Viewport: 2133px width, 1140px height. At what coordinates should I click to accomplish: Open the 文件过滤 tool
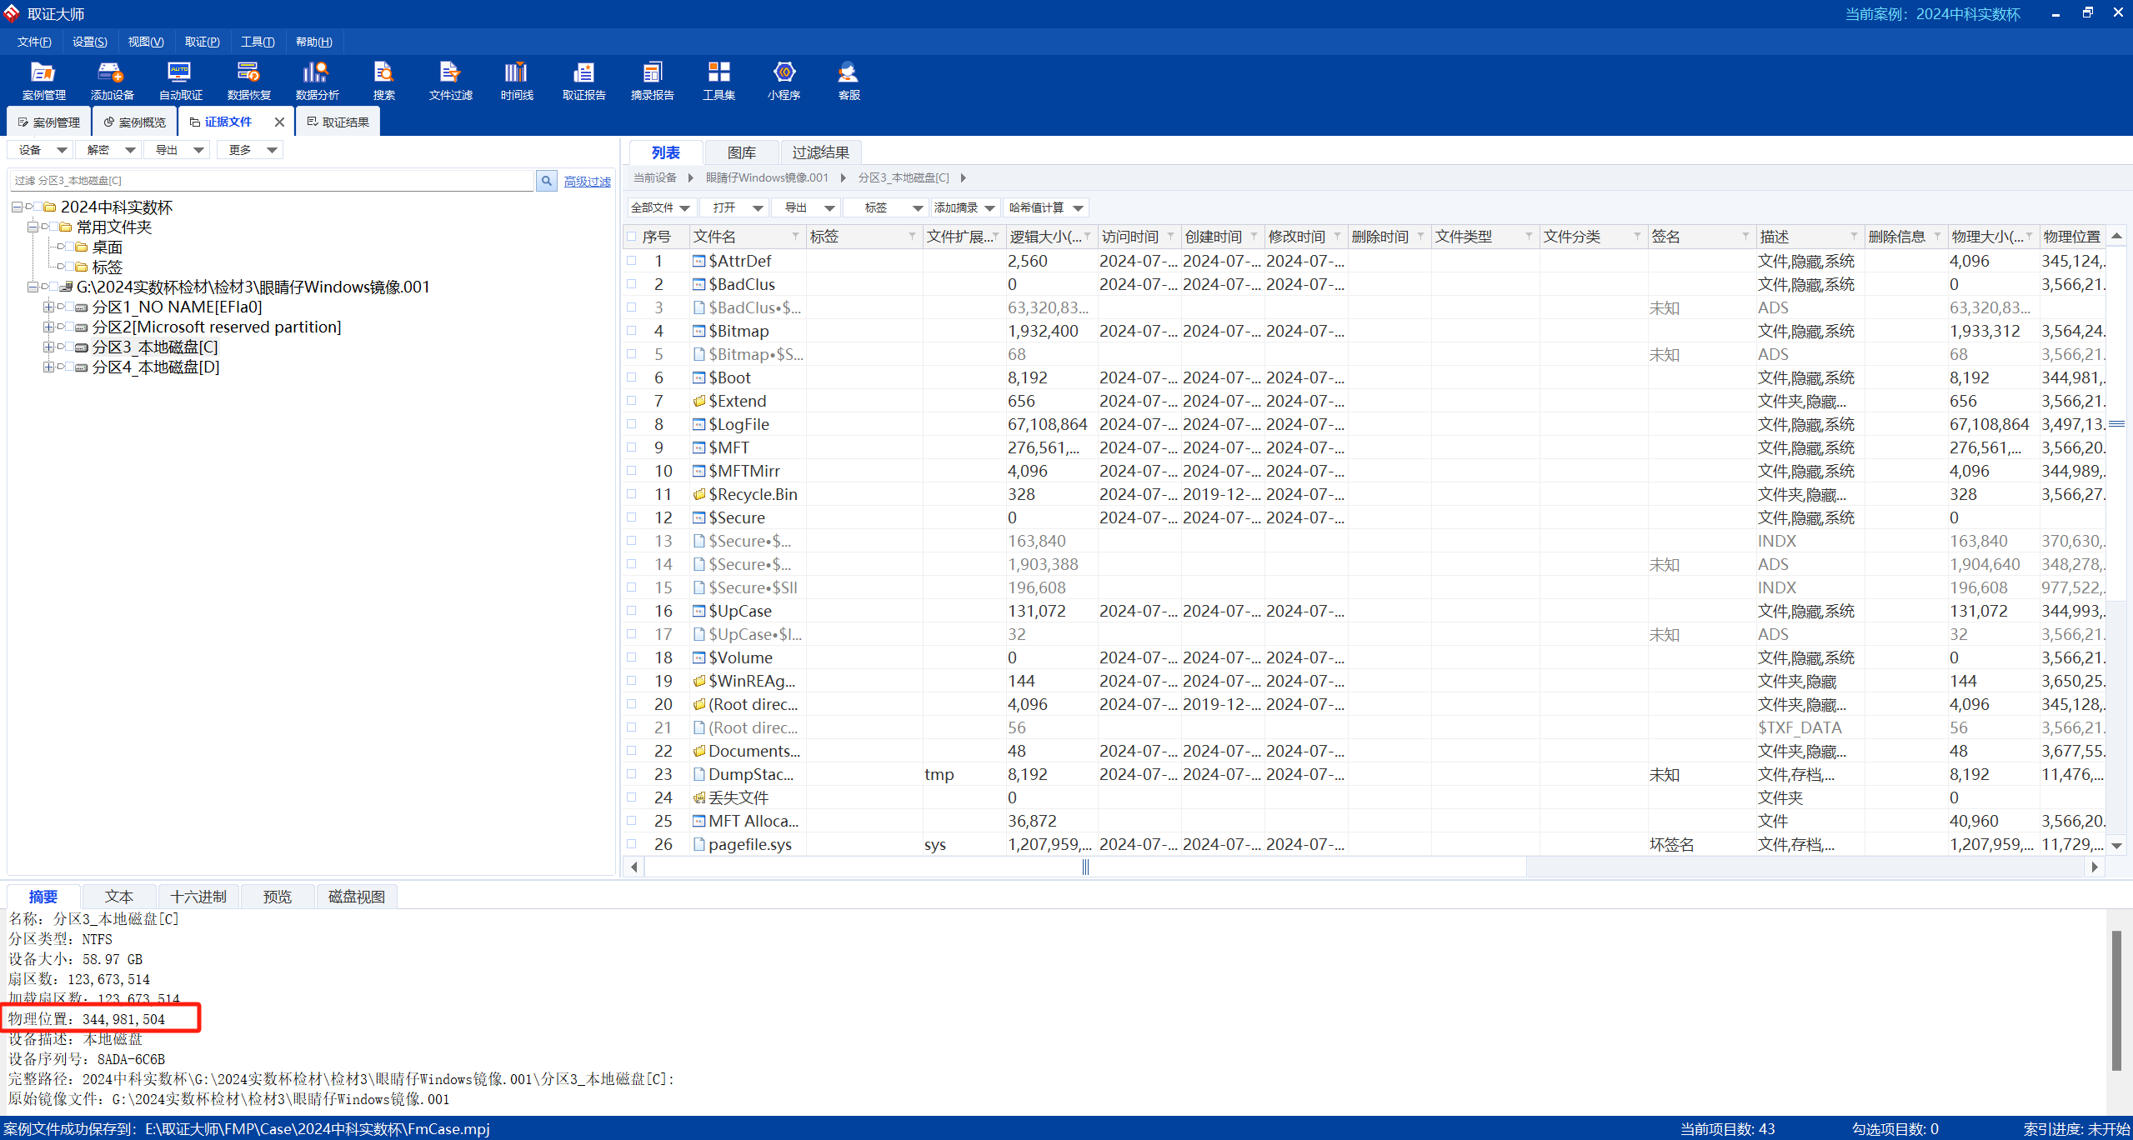(450, 81)
